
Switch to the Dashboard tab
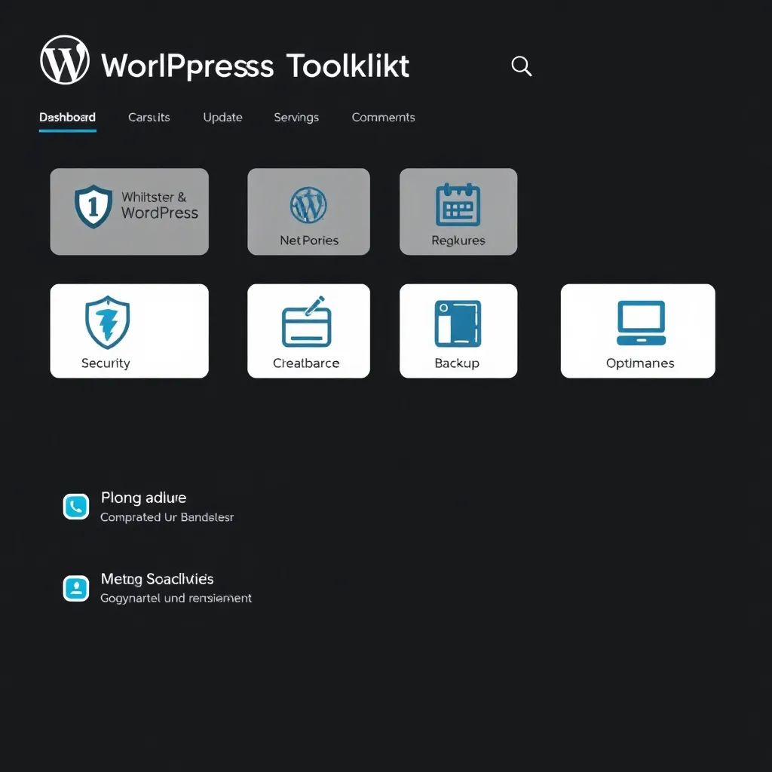coord(67,118)
